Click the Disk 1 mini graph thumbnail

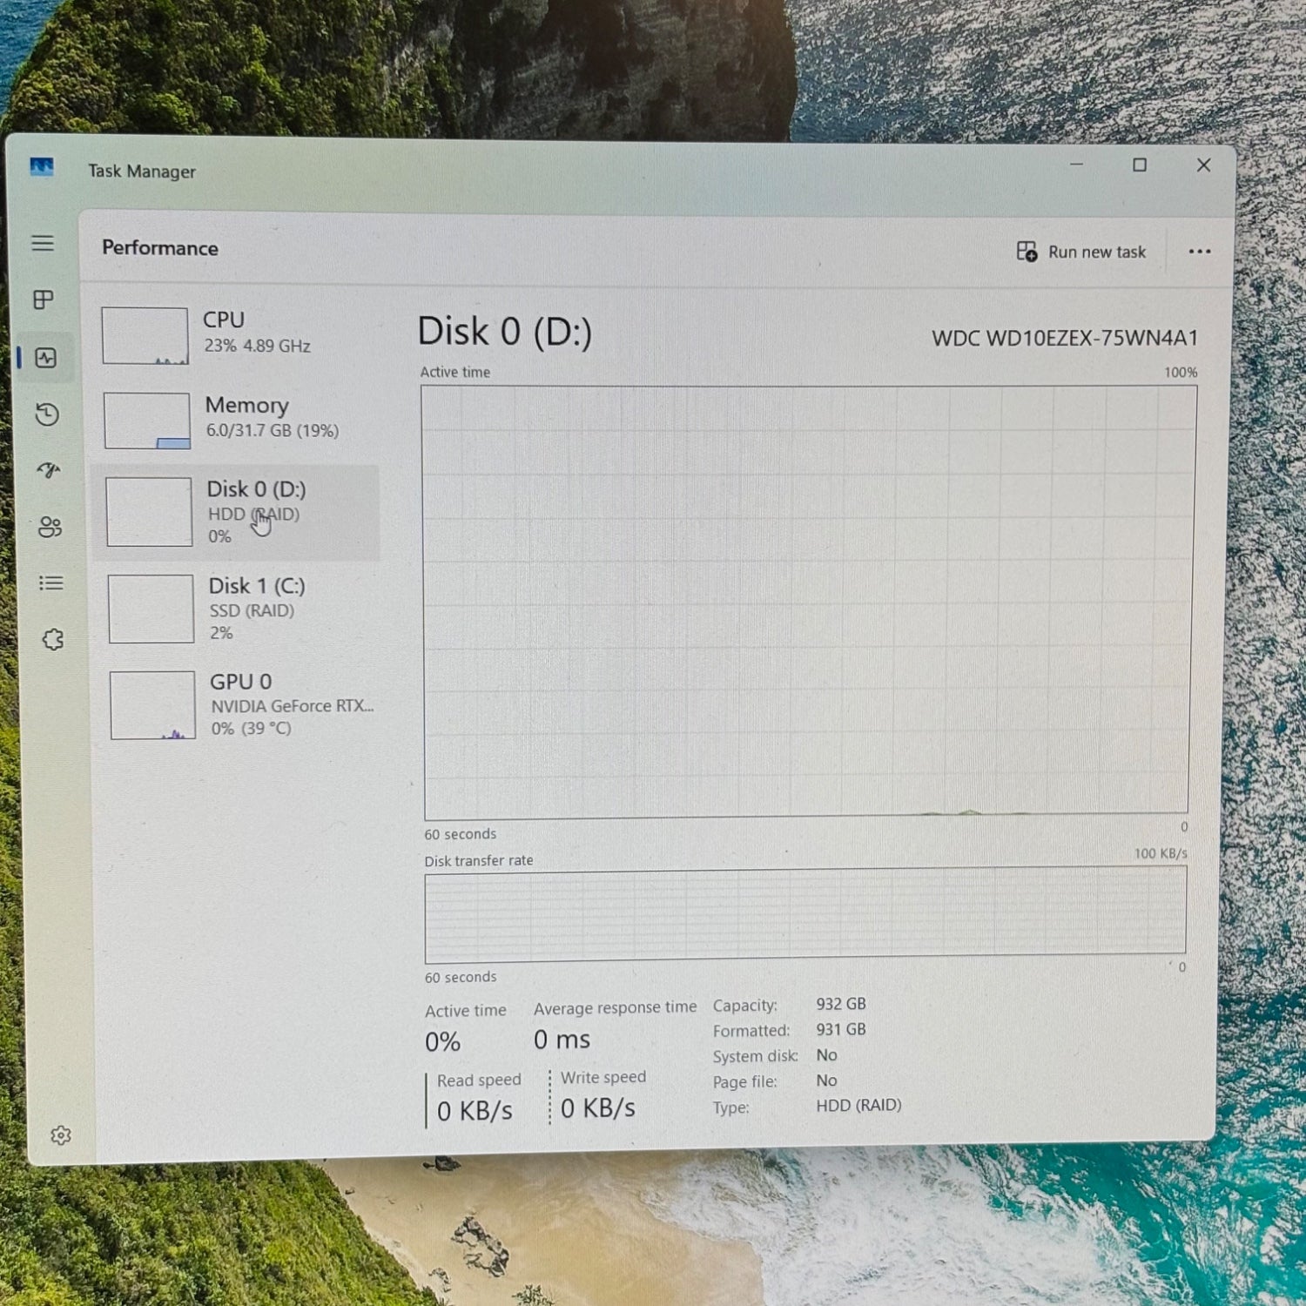pos(151,609)
